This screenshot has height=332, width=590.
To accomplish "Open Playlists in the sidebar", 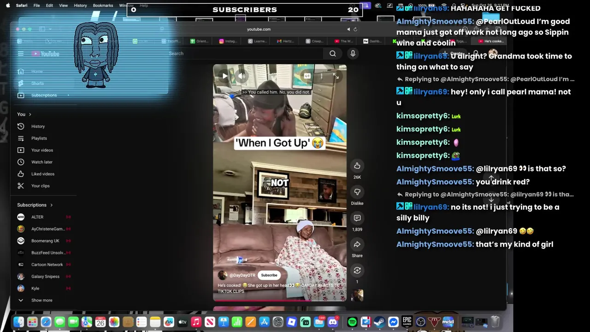I will coord(39,138).
